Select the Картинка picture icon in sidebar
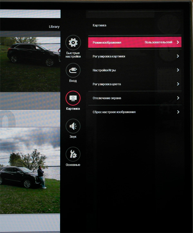The width and height of the screenshot is (193, 233). 73,98
